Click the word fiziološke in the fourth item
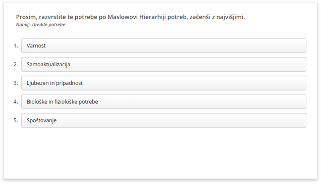321x184 pixels. coord(66,102)
